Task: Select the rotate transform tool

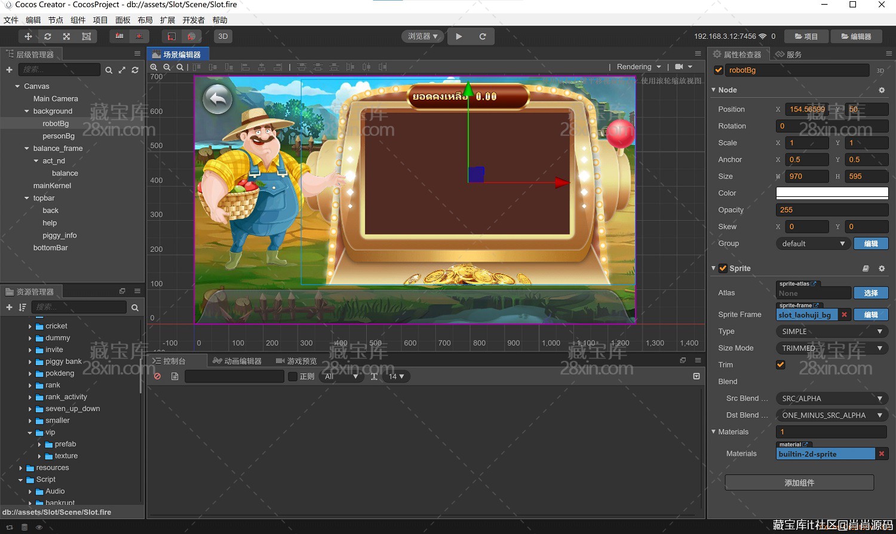Action: click(x=48, y=36)
